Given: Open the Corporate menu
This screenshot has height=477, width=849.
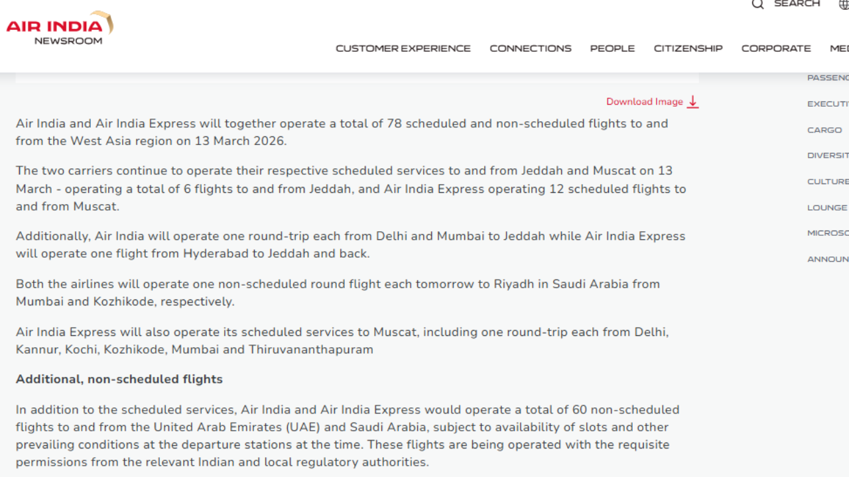Looking at the screenshot, I should pos(775,48).
